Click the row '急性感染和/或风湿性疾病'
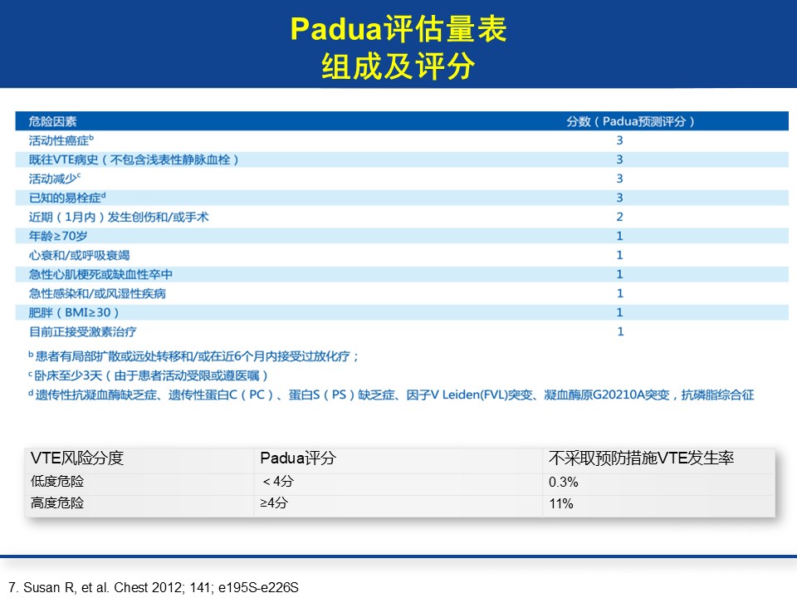Image resolution: width=797 pixels, height=598 pixels. (402, 293)
